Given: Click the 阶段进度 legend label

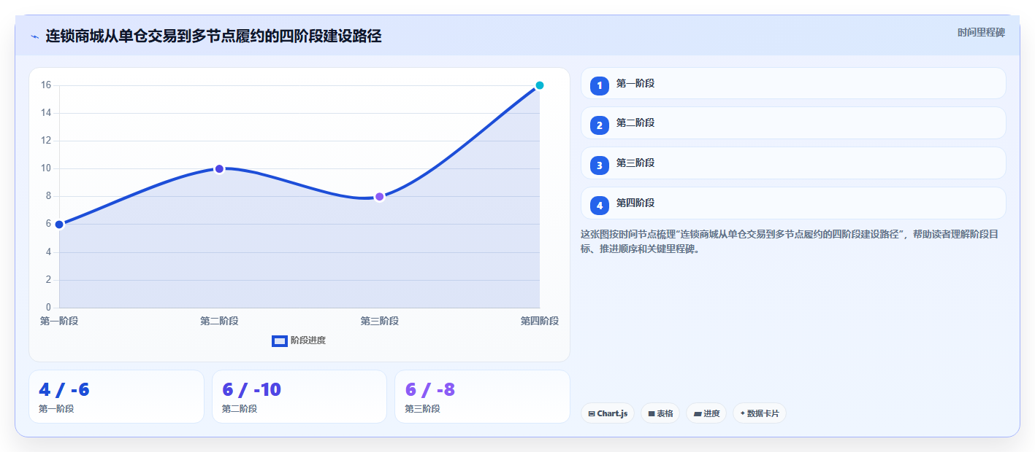Looking at the screenshot, I should tap(308, 340).
